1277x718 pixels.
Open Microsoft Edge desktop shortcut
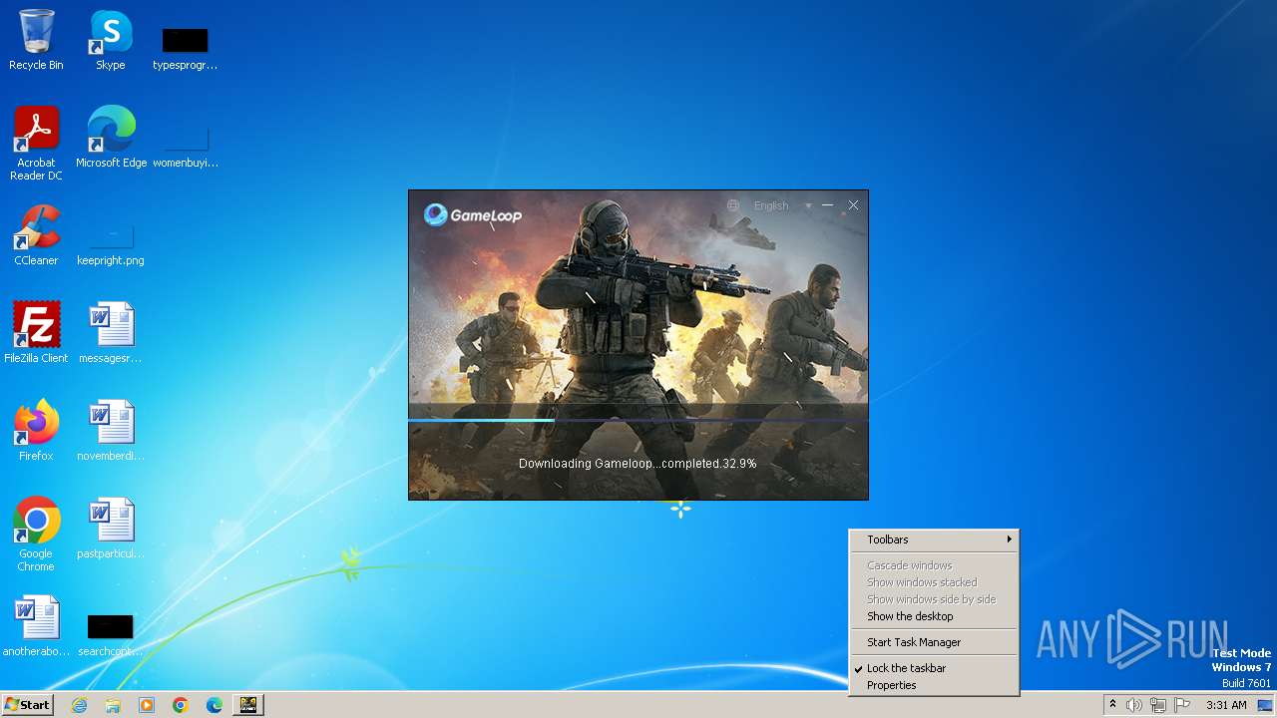(x=111, y=137)
